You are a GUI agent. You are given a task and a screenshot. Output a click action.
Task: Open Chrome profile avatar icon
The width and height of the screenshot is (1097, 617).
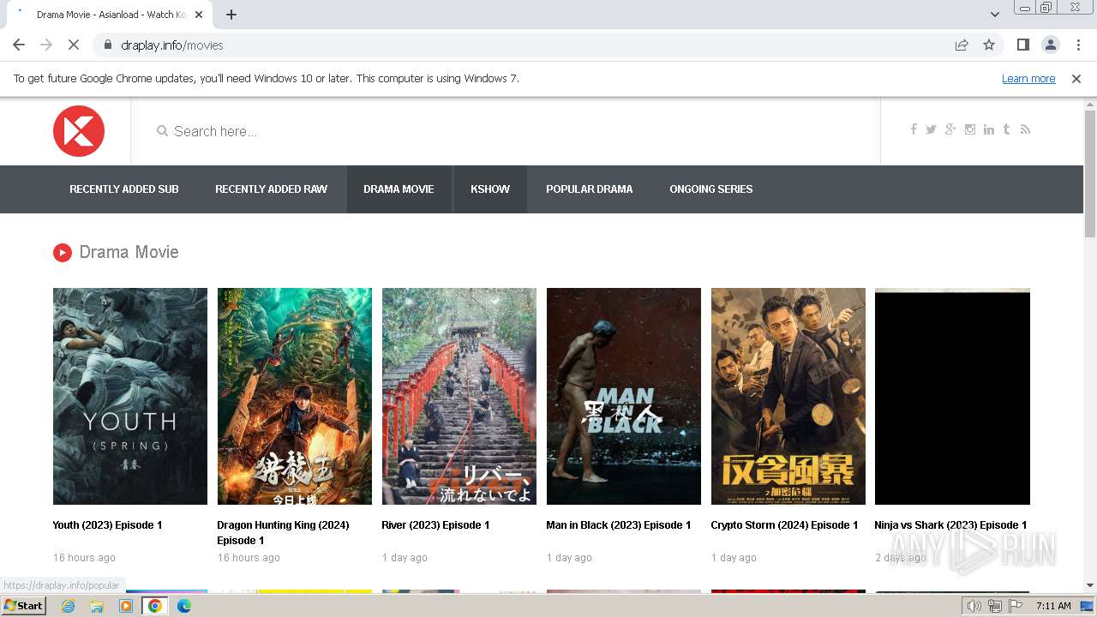click(x=1050, y=45)
